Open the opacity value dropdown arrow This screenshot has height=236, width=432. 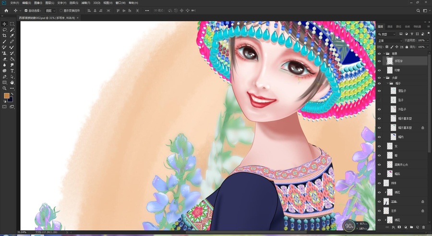pos(428,40)
